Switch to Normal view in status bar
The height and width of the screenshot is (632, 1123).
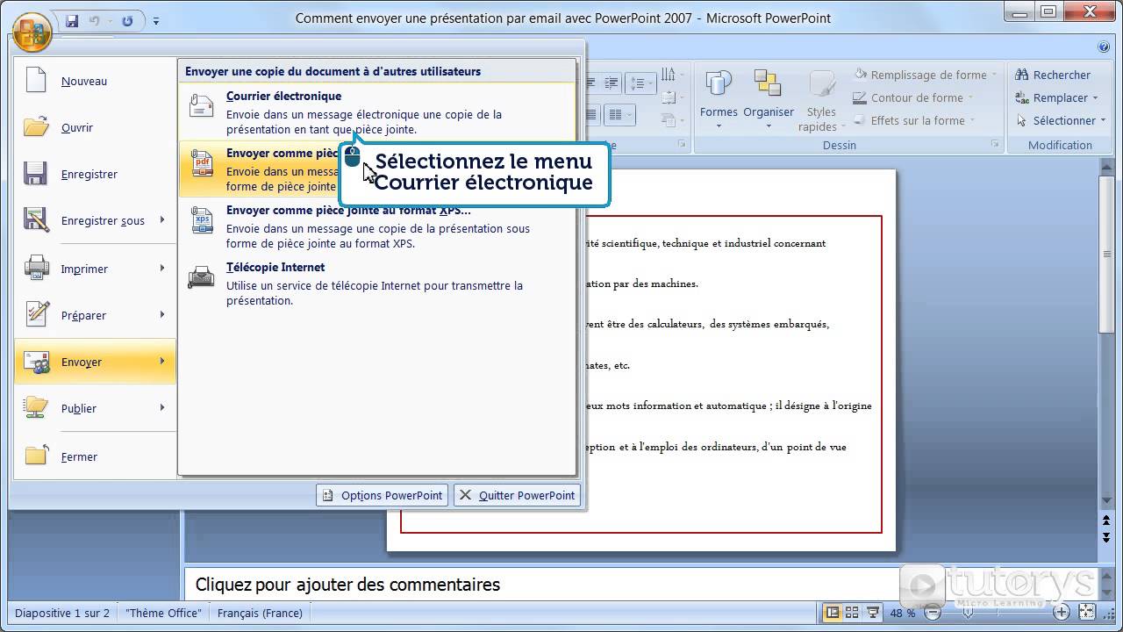(833, 613)
